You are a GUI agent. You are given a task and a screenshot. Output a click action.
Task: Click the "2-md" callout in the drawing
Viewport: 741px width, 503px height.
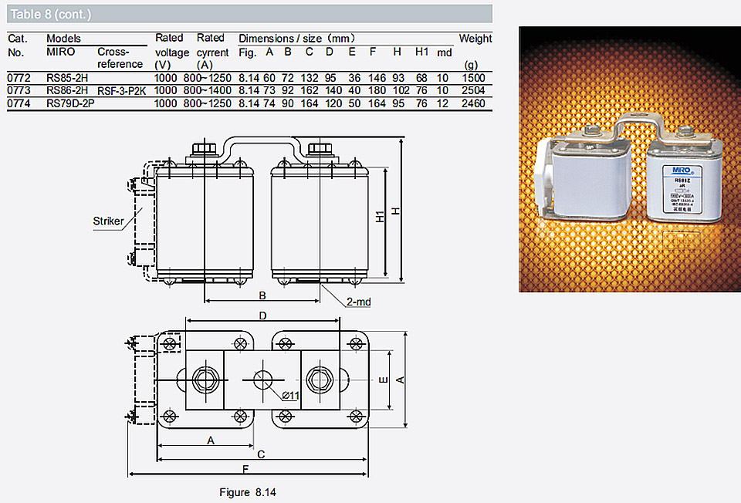tap(359, 302)
